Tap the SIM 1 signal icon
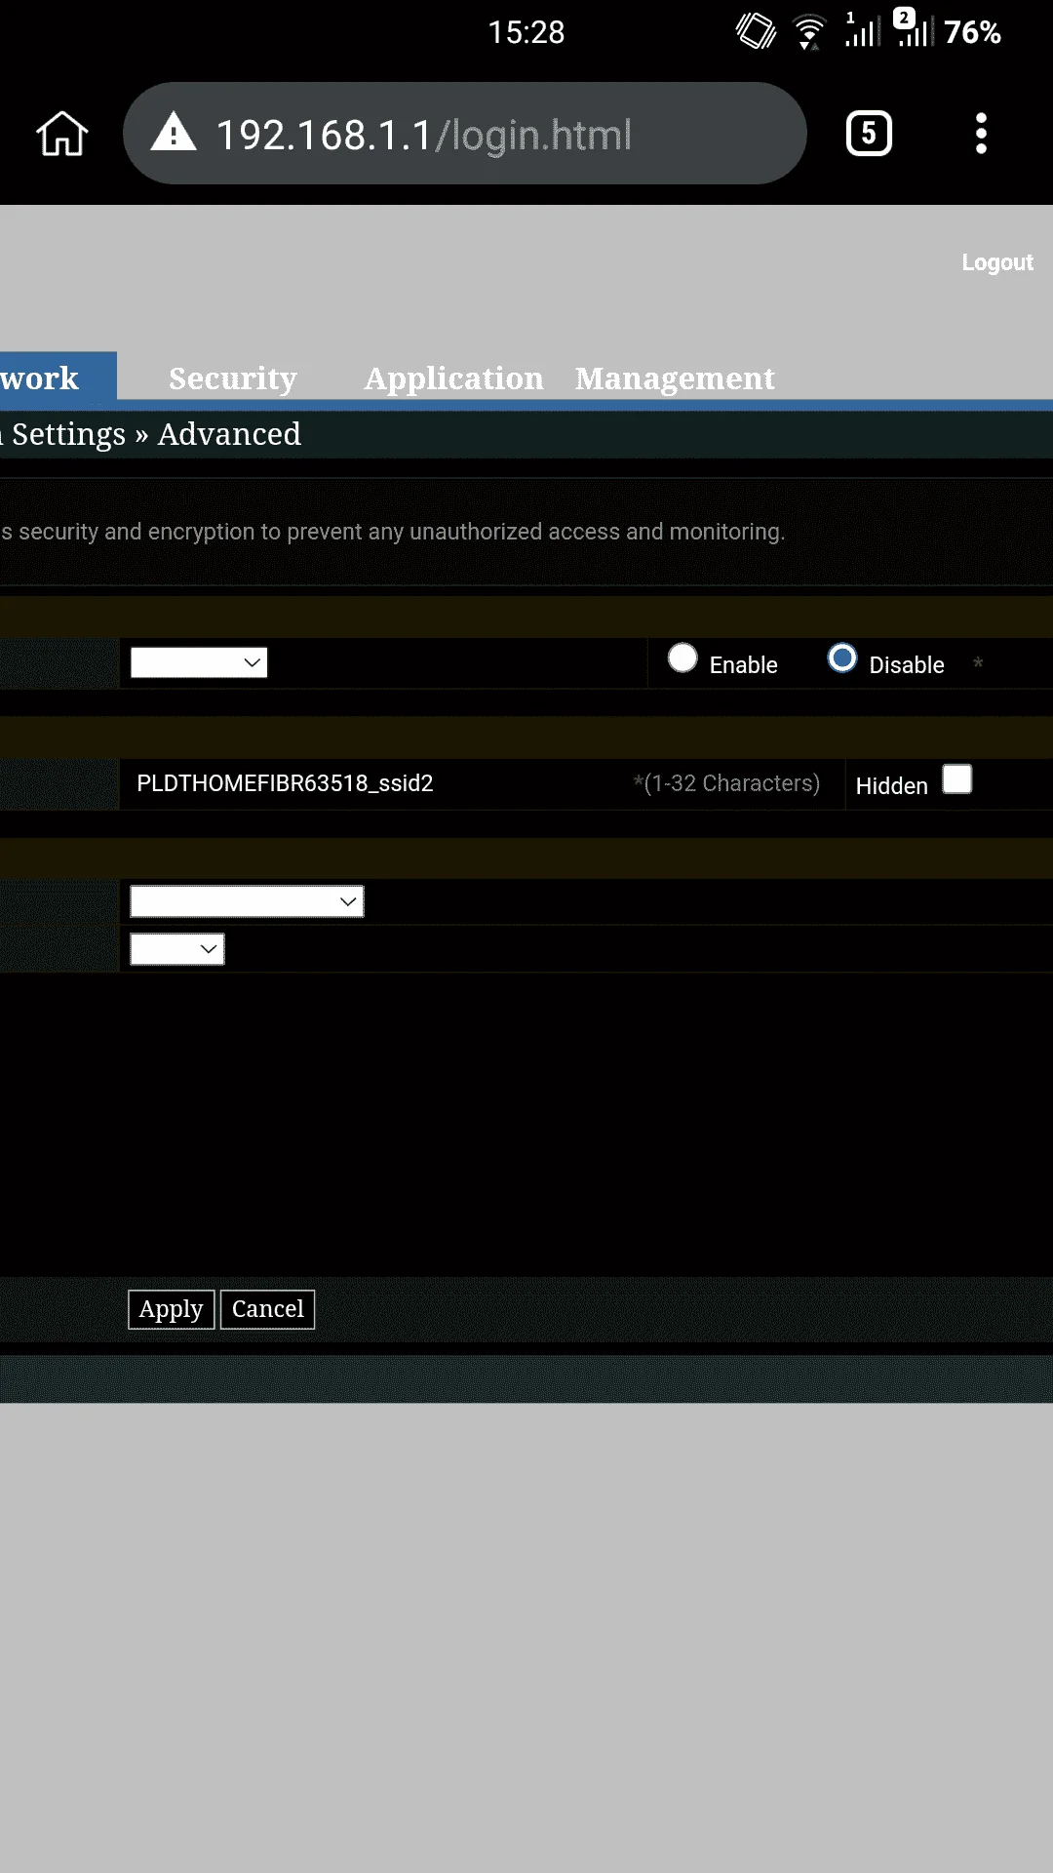The height and width of the screenshot is (1873, 1053). click(861, 29)
